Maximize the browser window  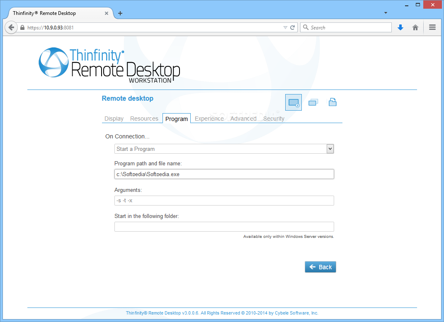point(417,5)
